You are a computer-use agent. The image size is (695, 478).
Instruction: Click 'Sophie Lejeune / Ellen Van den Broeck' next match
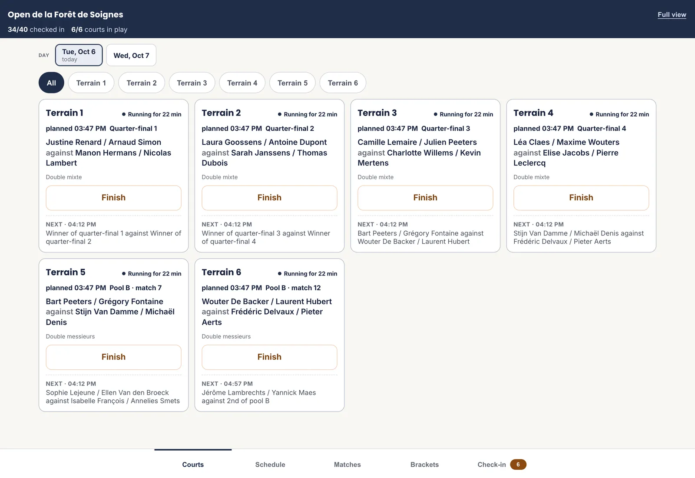(x=107, y=392)
